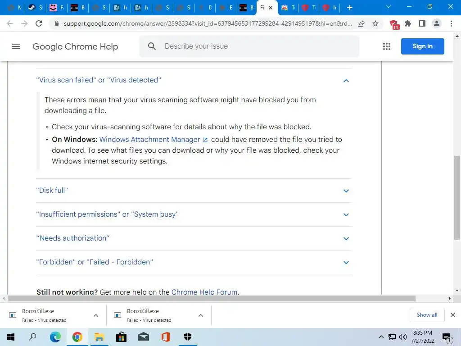The height and width of the screenshot is (346, 461).
Task: Open the notification center
Action: pos(447,337)
